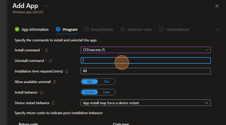The image size is (226, 125).
Task: Click info icon next to Install behavior
Action: point(42,92)
